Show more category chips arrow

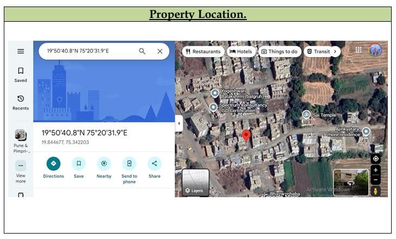pos(335,52)
